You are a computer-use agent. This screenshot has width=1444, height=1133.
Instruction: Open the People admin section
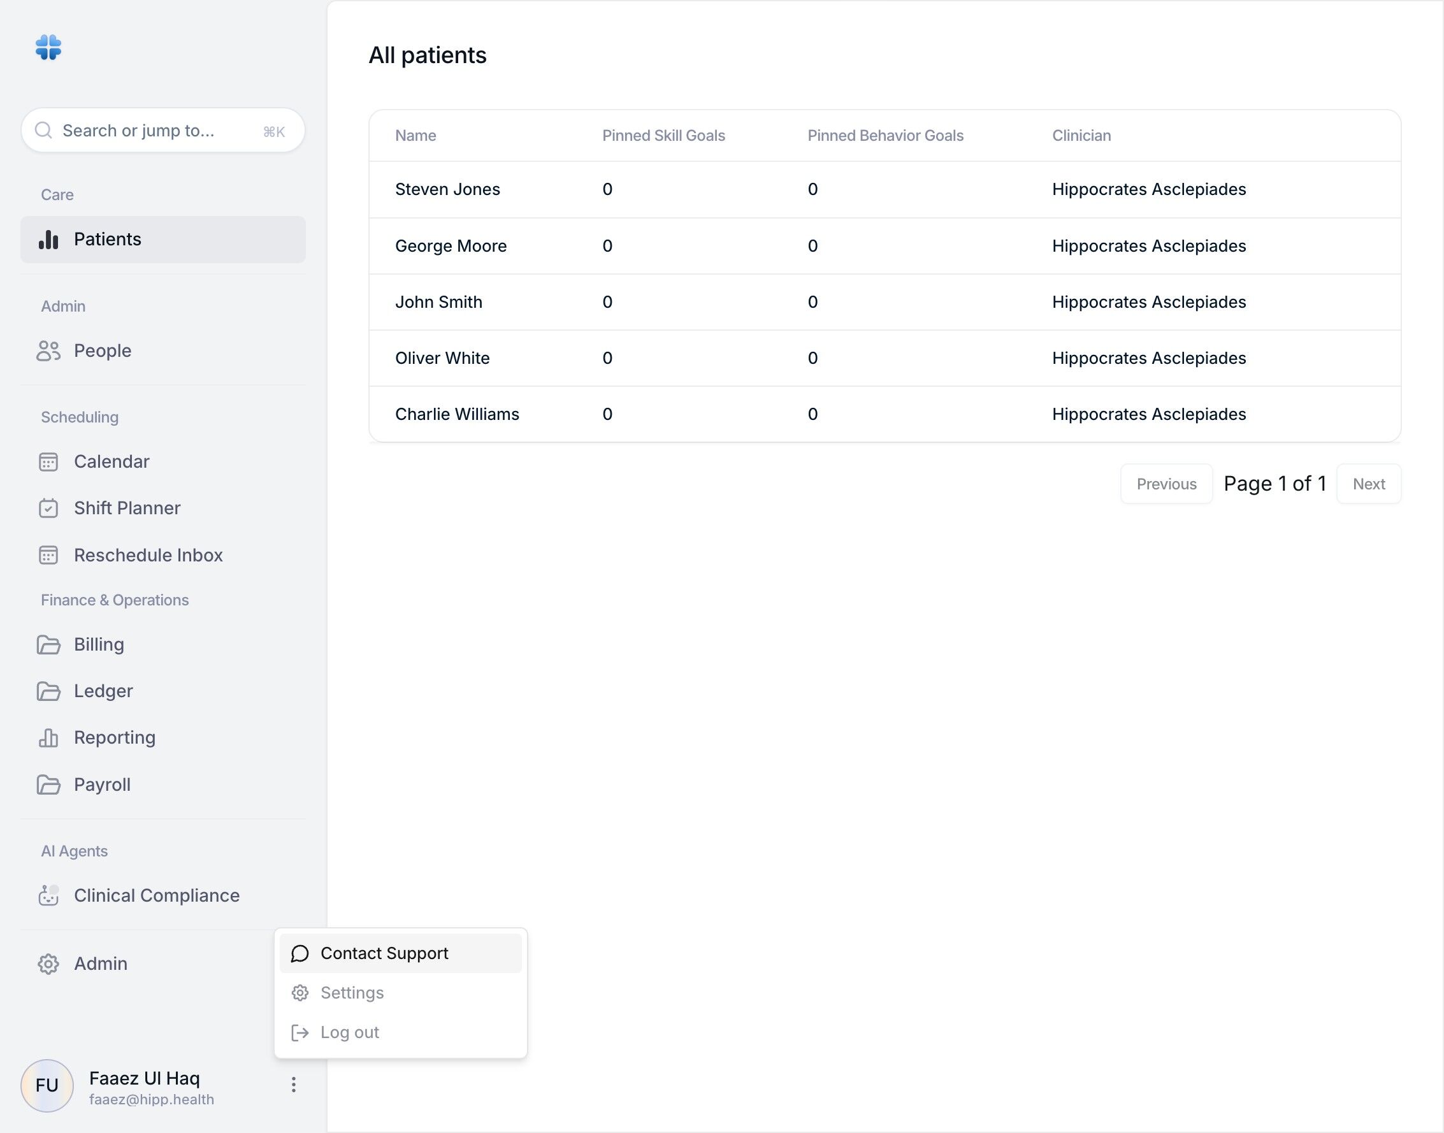(102, 350)
